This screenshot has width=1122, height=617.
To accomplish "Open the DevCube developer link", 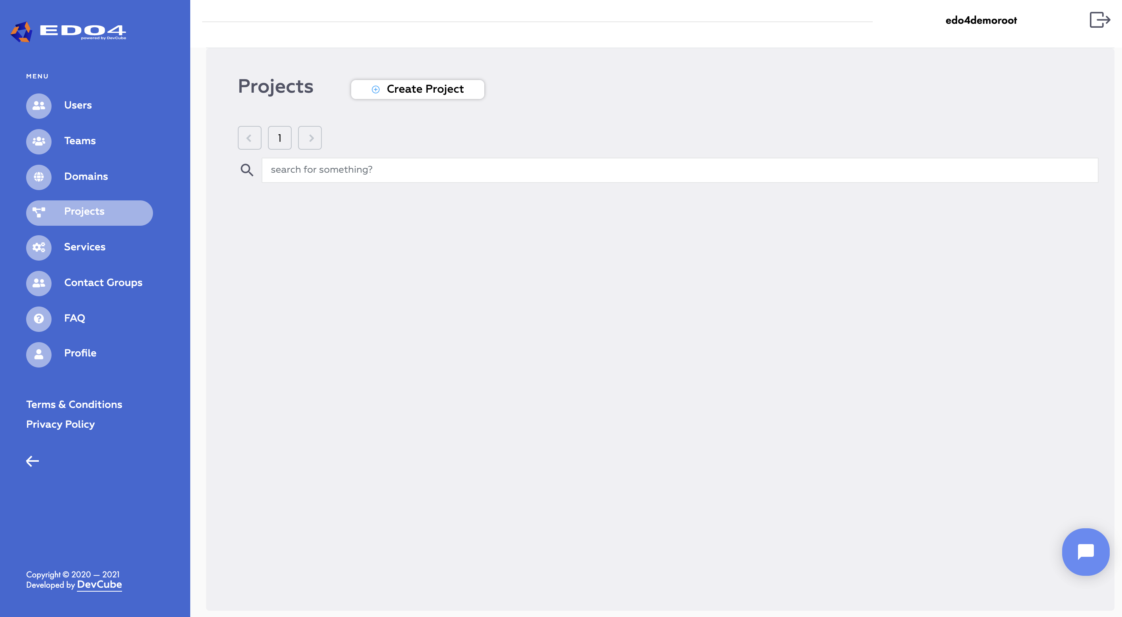I will pyautogui.click(x=99, y=585).
